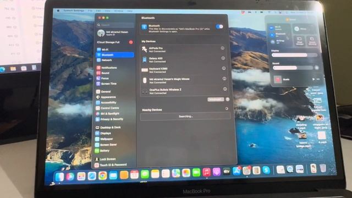Launch Google Chrome from the Dock
This screenshot has width=352, height=198.
pyautogui.click(x=103, y=175)
